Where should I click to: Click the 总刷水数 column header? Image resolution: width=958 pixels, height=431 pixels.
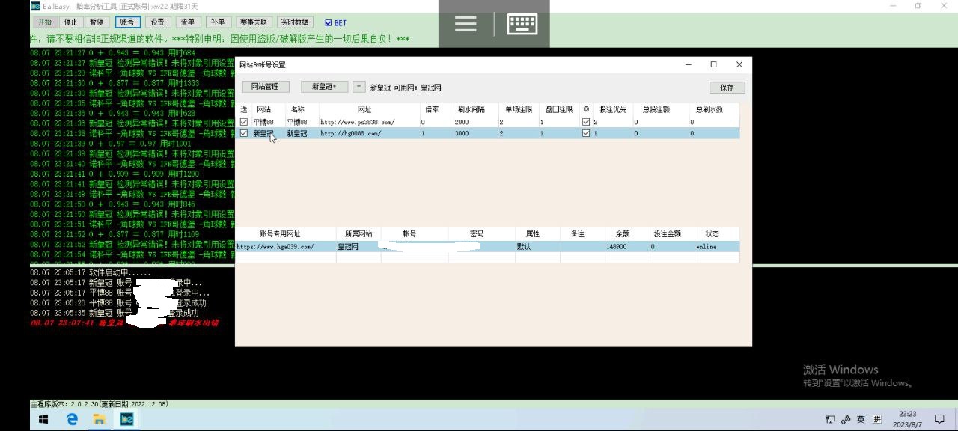coord(709,109)
